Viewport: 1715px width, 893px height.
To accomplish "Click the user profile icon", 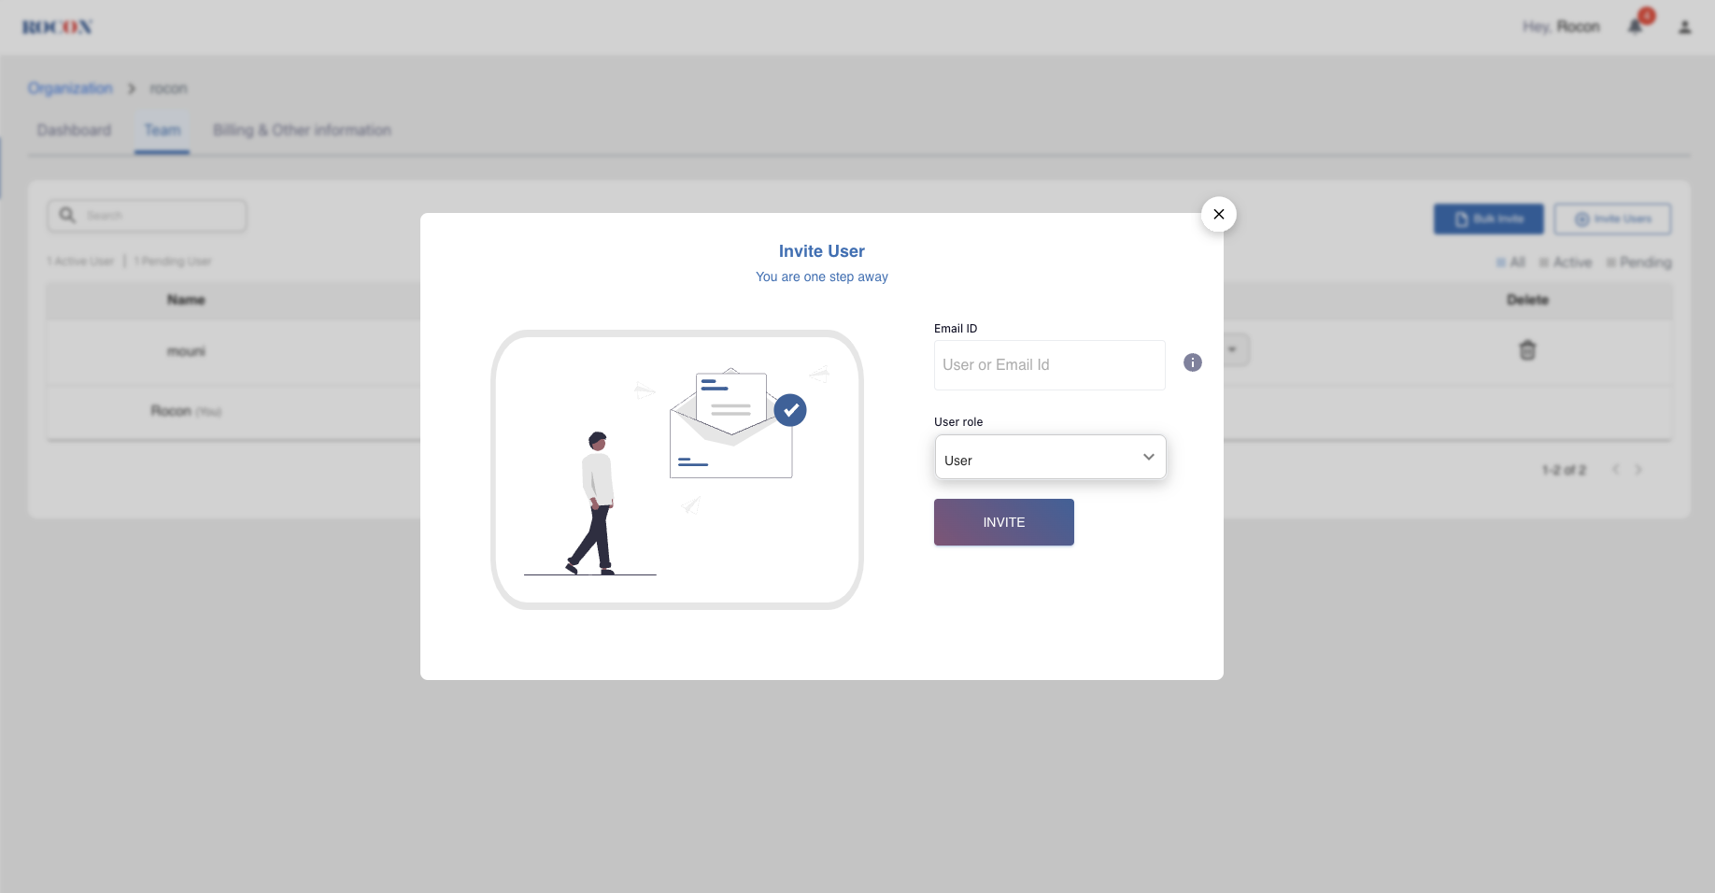I will pos(1685,27).
